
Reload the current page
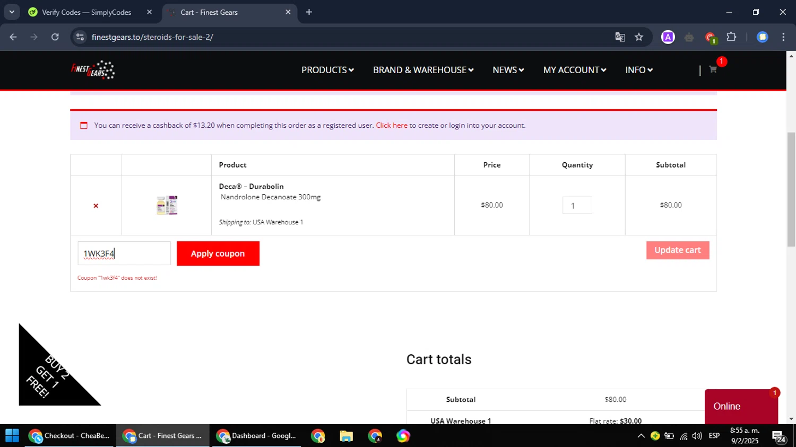tap(55, 37)
